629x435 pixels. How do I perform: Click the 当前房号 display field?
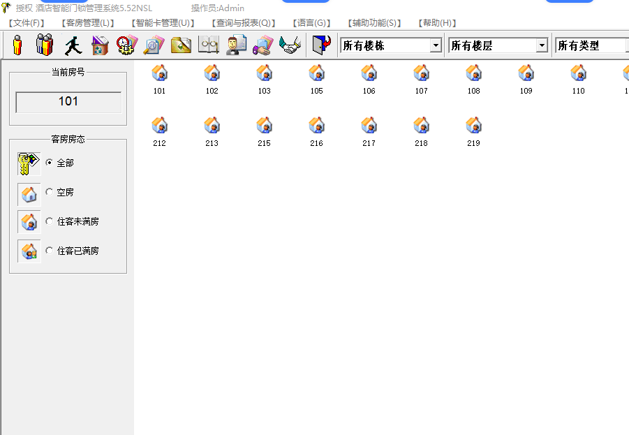pyautogui.click(x=68, y=102)
